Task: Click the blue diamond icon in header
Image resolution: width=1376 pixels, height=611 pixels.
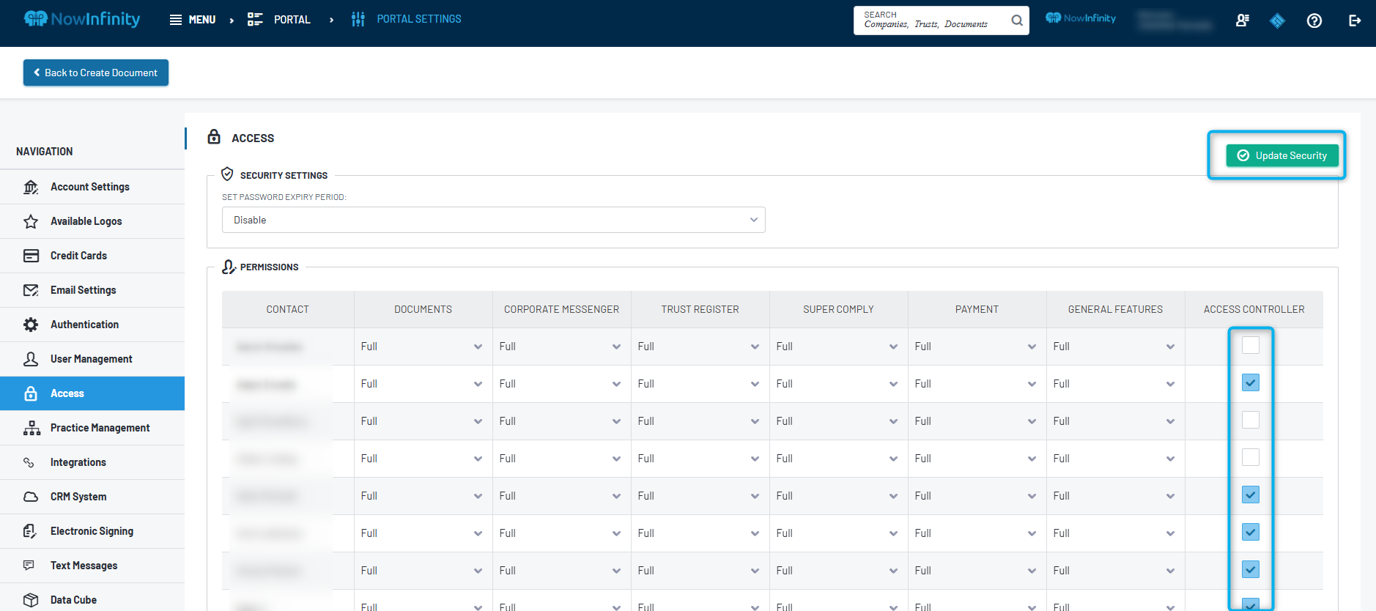Action: pyautogui.click(x=1277, y=21)
